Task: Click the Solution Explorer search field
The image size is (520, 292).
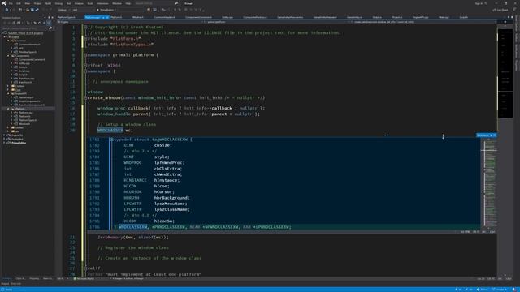Action: (x=25, y=28)
